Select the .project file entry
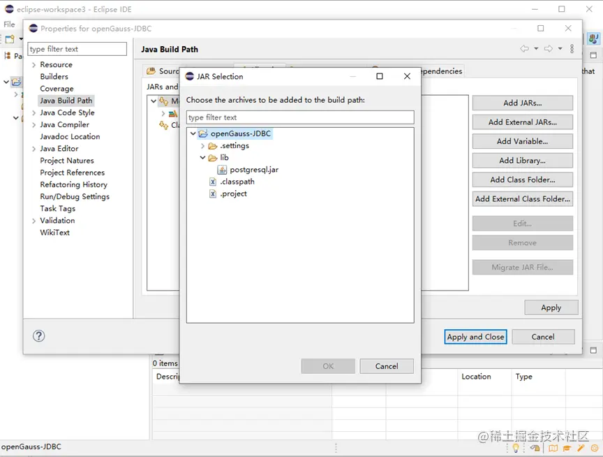603x457 pixels. pyautogui.click(x=233, y=194)
